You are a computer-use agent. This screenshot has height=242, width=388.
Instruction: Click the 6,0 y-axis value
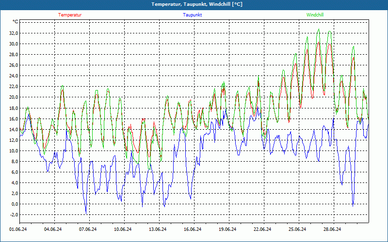pyautogui.click(x=15, y=172)
